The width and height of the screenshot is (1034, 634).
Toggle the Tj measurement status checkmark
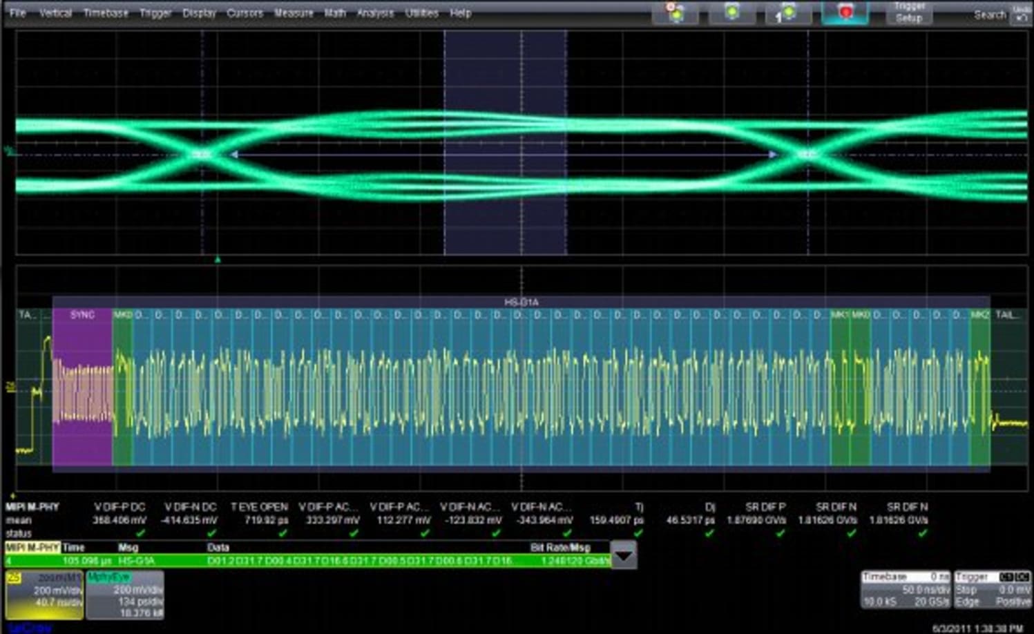(638, 532)
